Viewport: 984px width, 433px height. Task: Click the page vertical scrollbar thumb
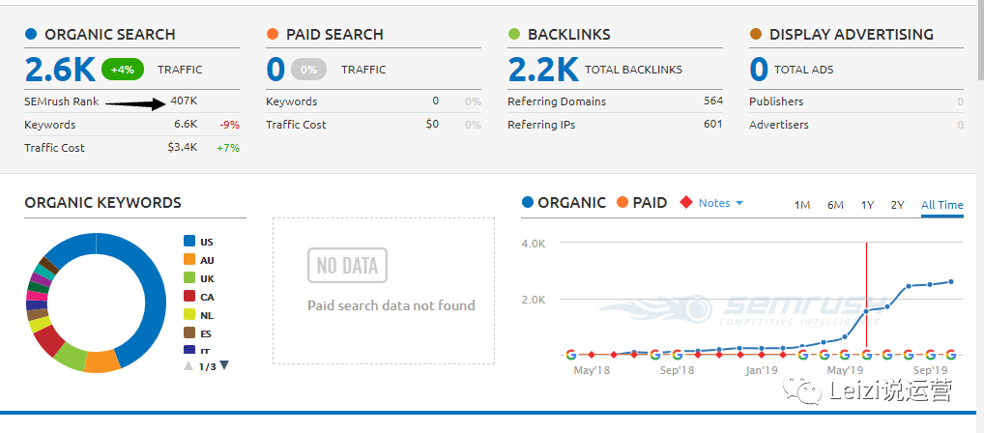980,41
